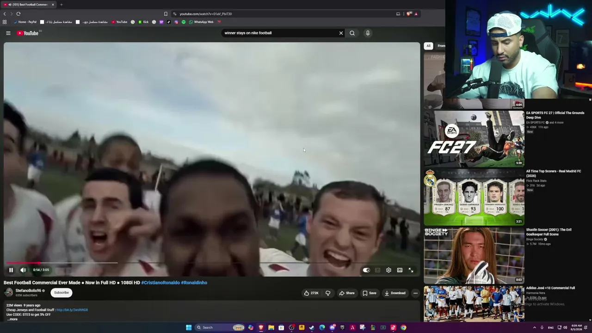This screenshot has height=333, width=592.
Task: Open the Spotify bookmark icon
Action: 184,22
